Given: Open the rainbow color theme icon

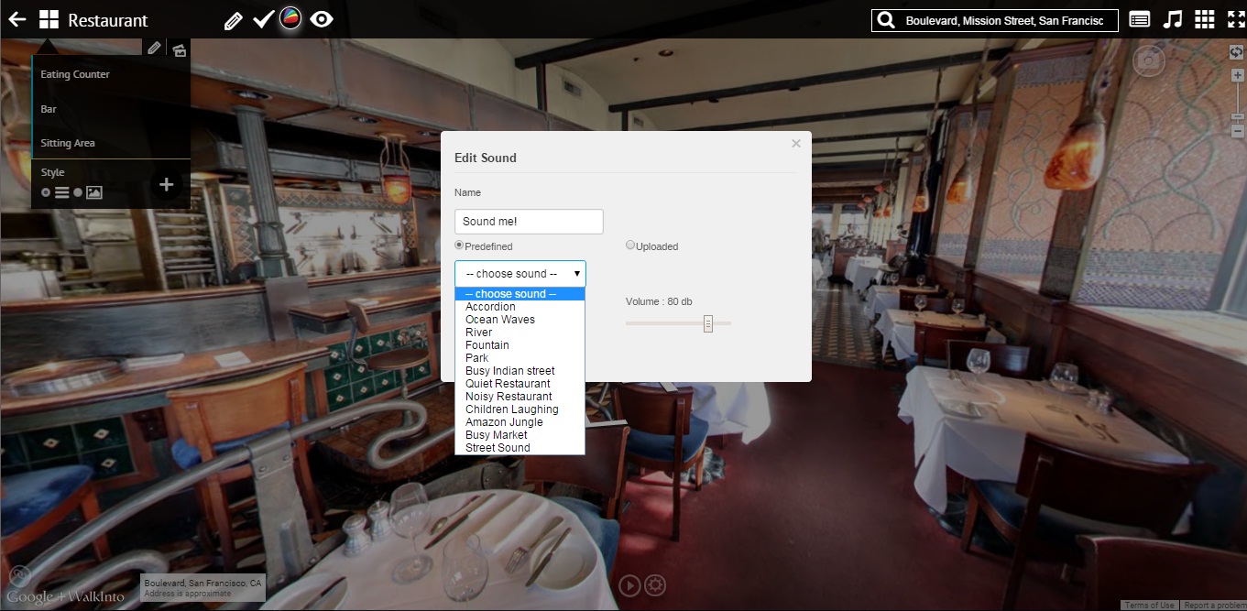Looking at the screenshot, I should click(290, 18).
